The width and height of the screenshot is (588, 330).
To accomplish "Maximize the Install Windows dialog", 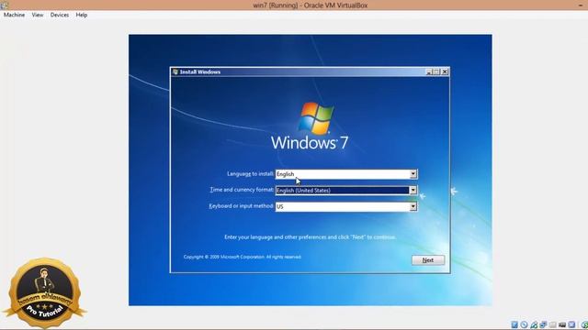I will (x=436, y=71).
